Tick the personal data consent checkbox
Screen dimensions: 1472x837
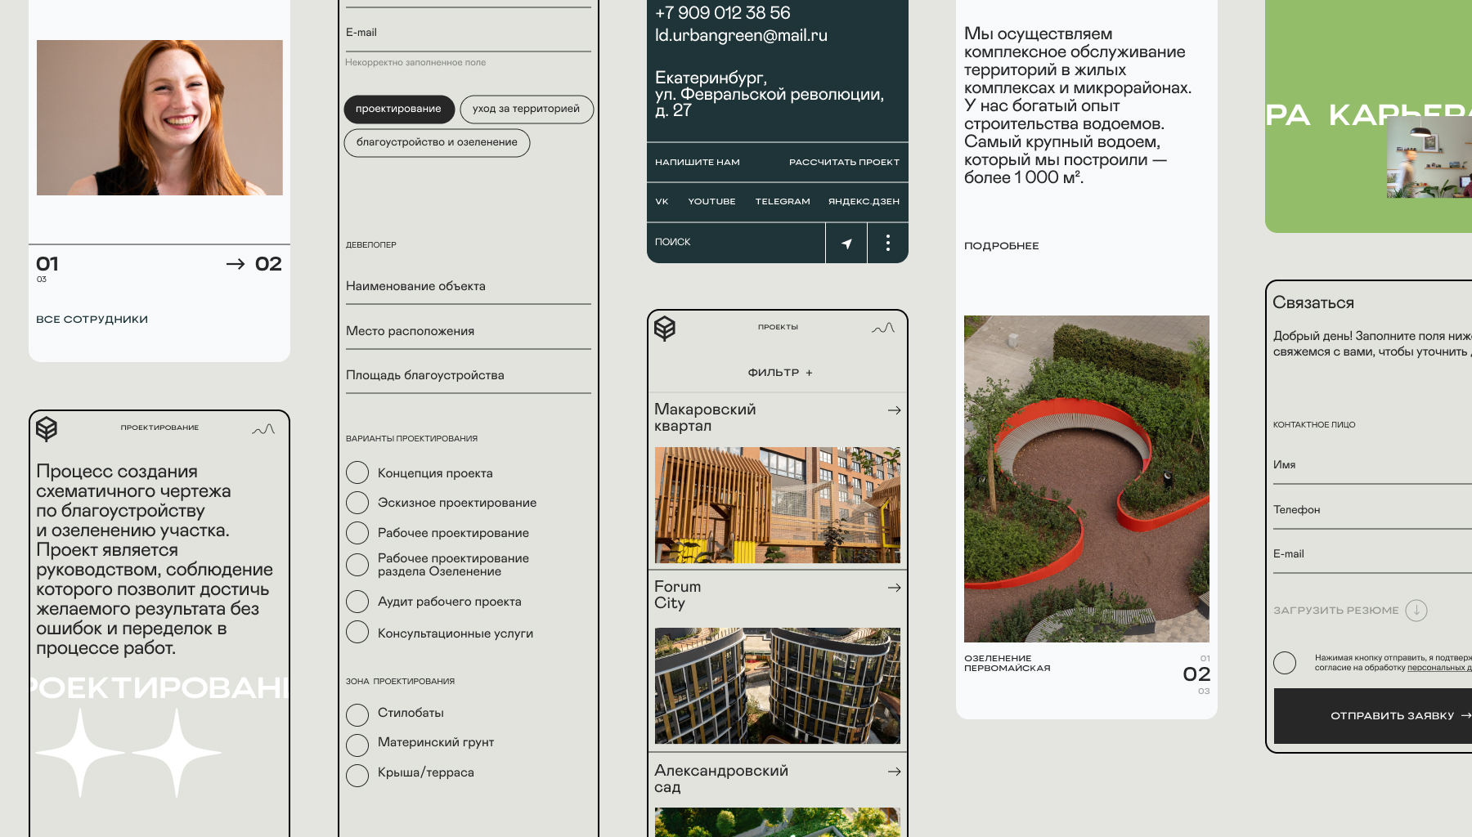[x=1285, y=663]
